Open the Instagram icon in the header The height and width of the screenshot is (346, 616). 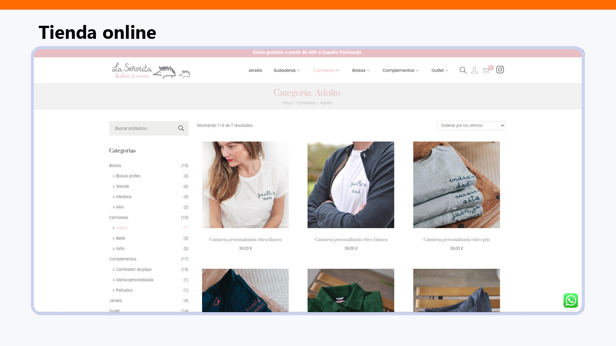click(500, 70)
